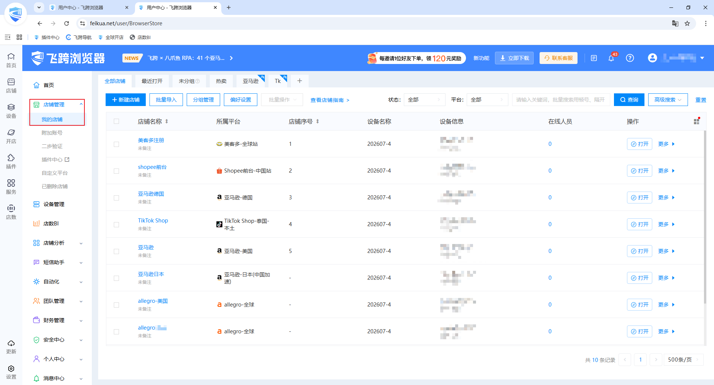714x385 pixels.
Task: Open the 设置 gear icon in the left rail
Action: pyautogui.click(x=11, y=372)
